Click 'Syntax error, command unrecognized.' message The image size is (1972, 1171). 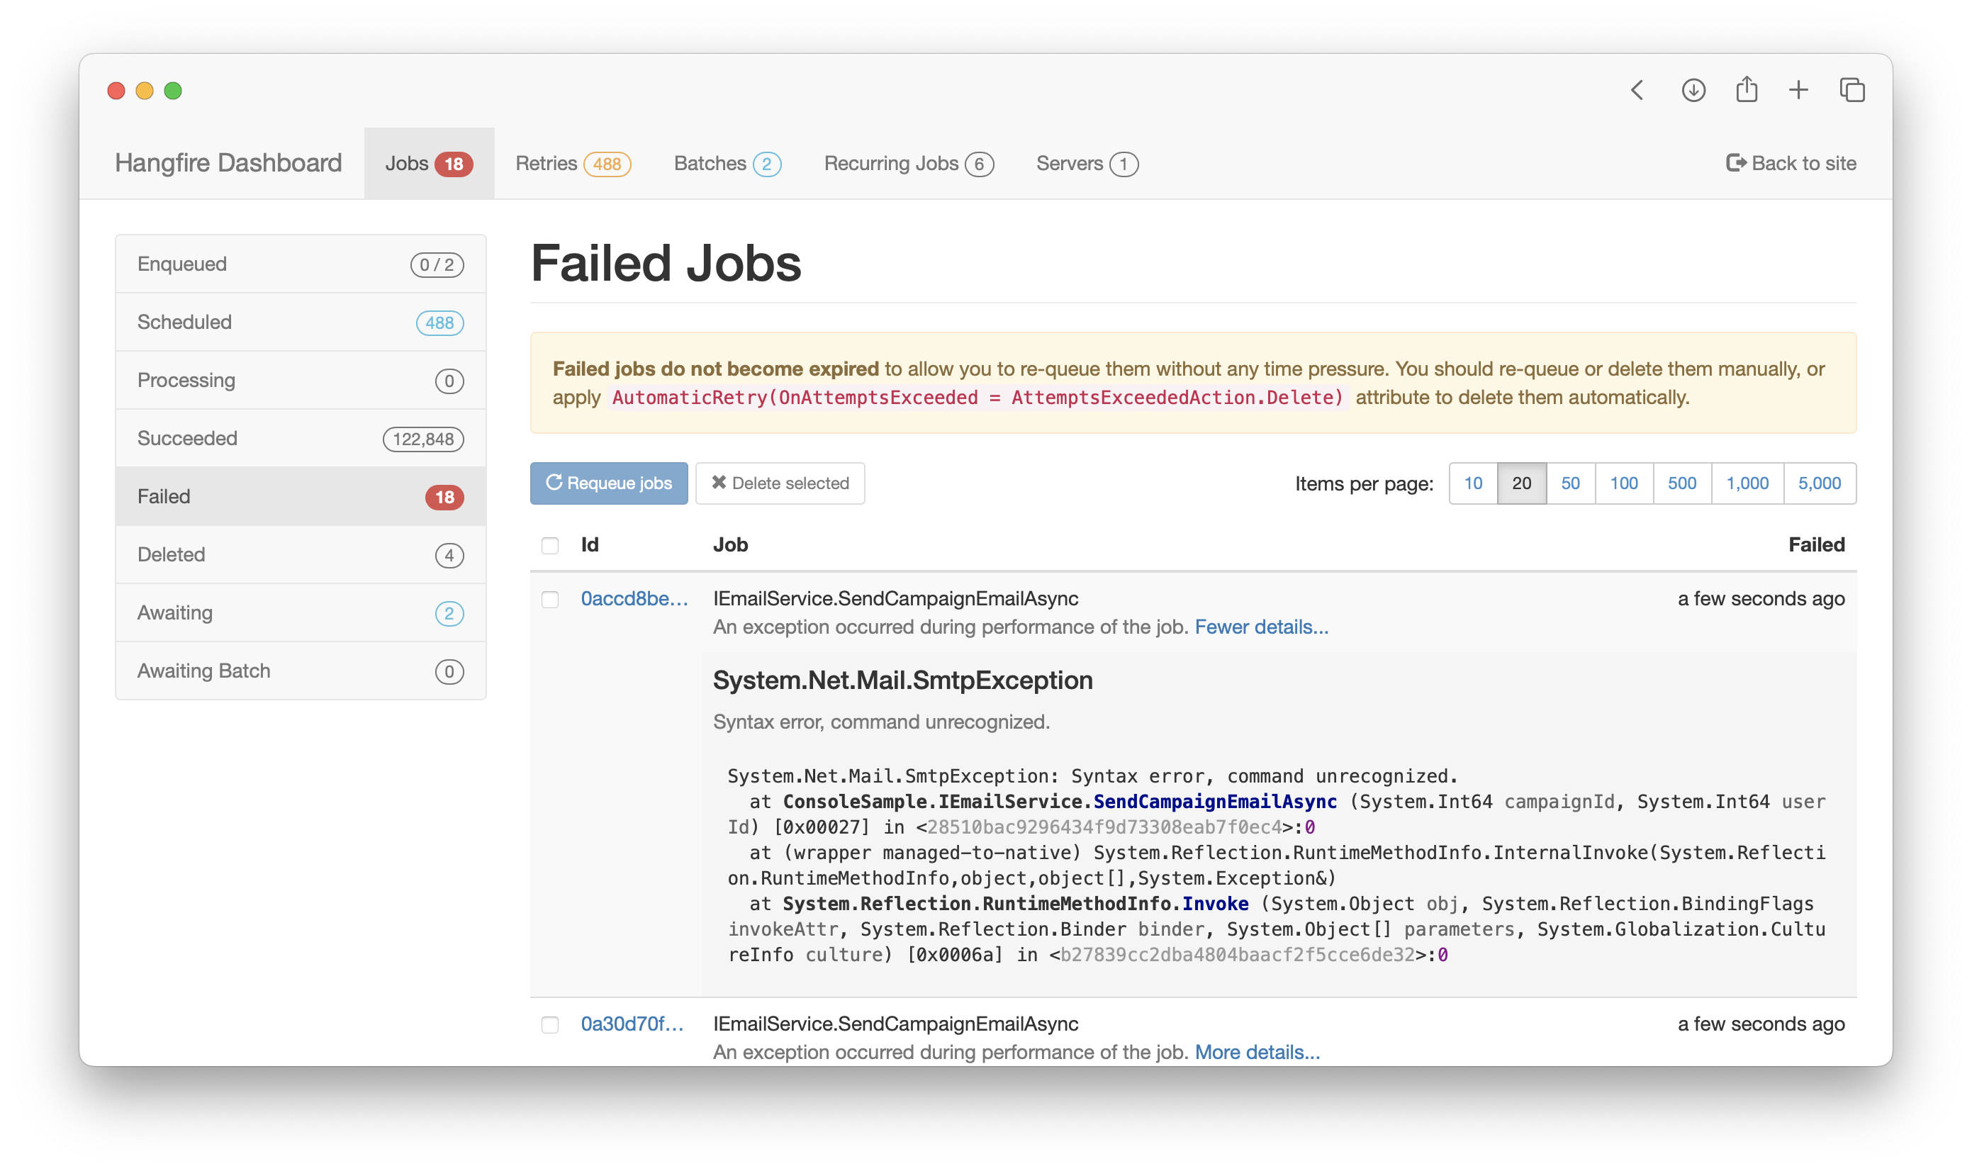[880, 722]
